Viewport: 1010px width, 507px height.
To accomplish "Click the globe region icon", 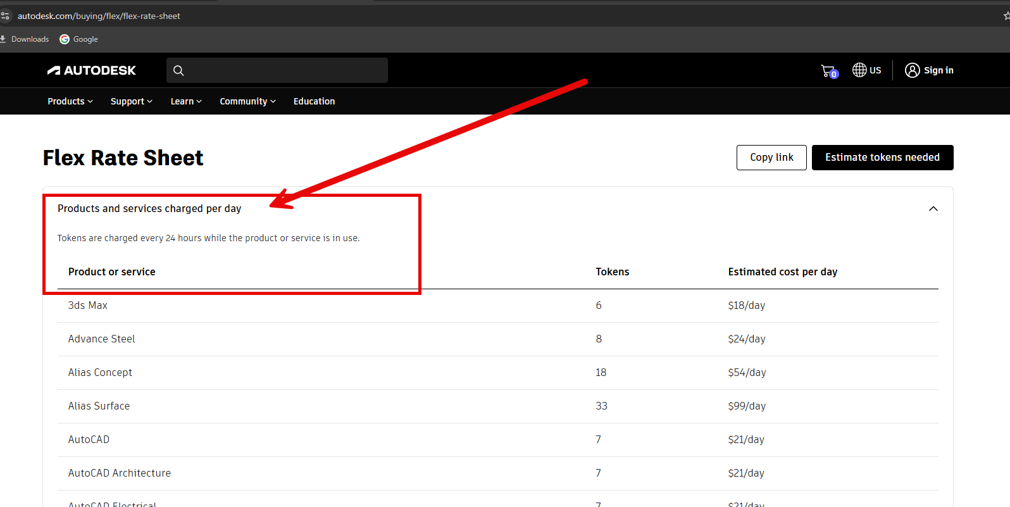I will coord(859,70).
